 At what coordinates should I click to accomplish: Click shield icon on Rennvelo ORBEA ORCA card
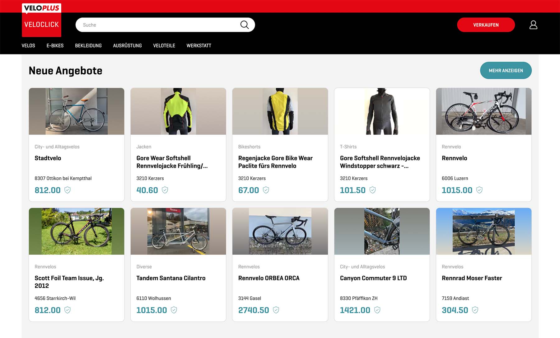276,310
